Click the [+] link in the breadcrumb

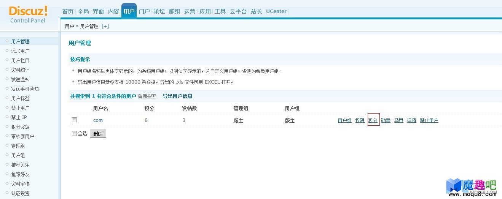tap(105, 26)
